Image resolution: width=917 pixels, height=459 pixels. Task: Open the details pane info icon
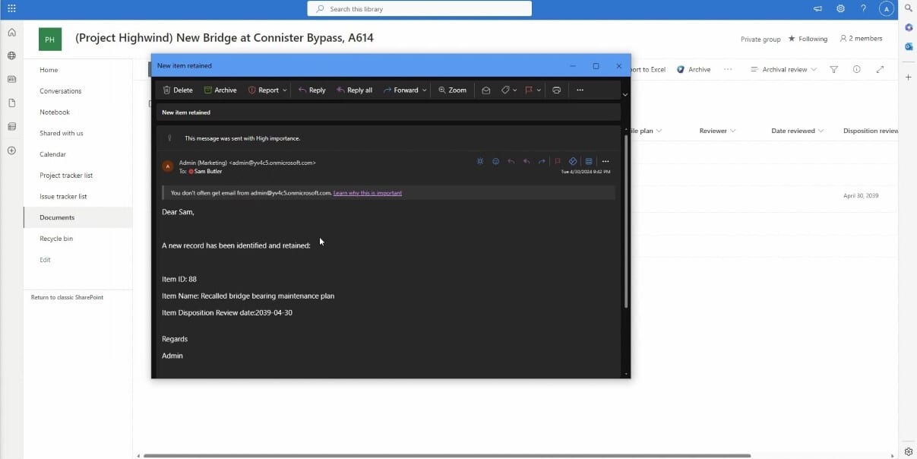[x=856, y=69]
